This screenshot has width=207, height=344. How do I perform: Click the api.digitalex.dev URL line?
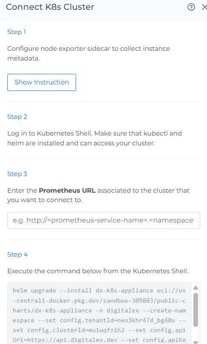[99, 340]
